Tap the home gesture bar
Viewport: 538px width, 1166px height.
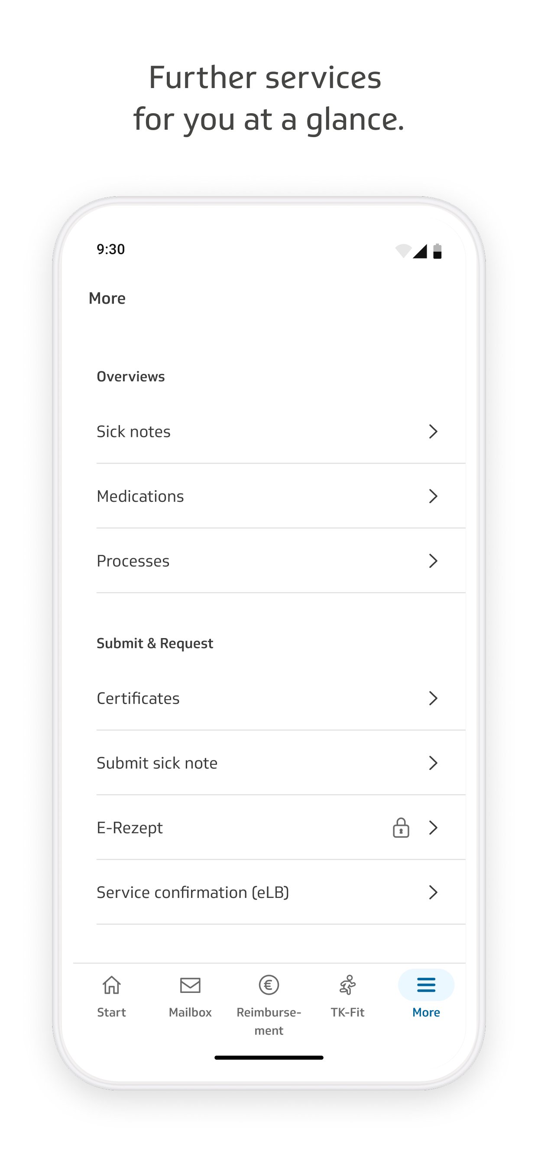click(269, 1058)
